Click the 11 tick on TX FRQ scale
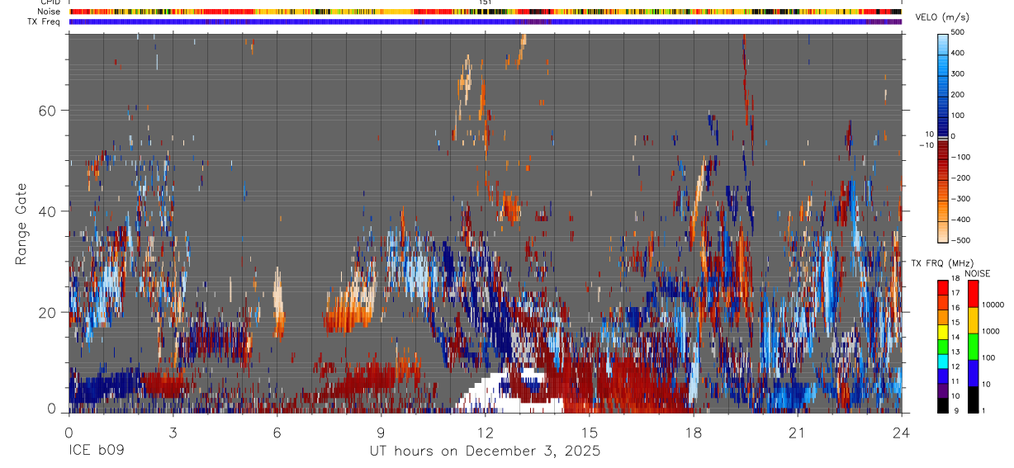Screen dimensions: 1014x468 [x=955, y=381]
